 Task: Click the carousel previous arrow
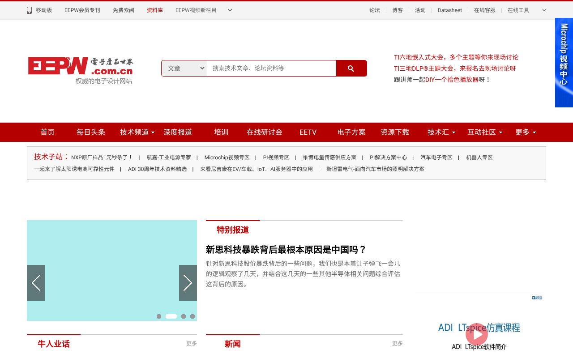click(36, 283)
